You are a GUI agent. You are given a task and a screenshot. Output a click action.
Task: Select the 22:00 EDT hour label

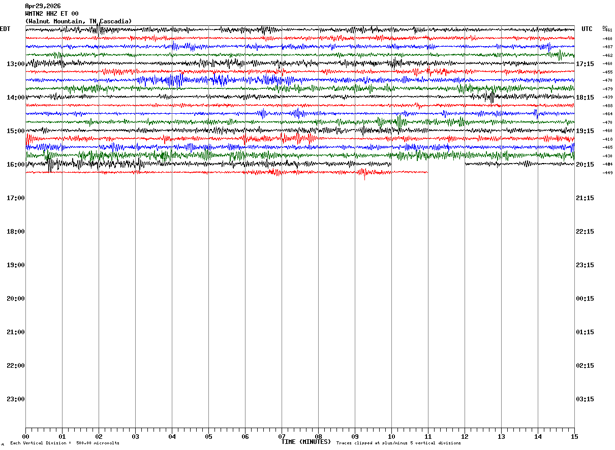coord(16,366)
